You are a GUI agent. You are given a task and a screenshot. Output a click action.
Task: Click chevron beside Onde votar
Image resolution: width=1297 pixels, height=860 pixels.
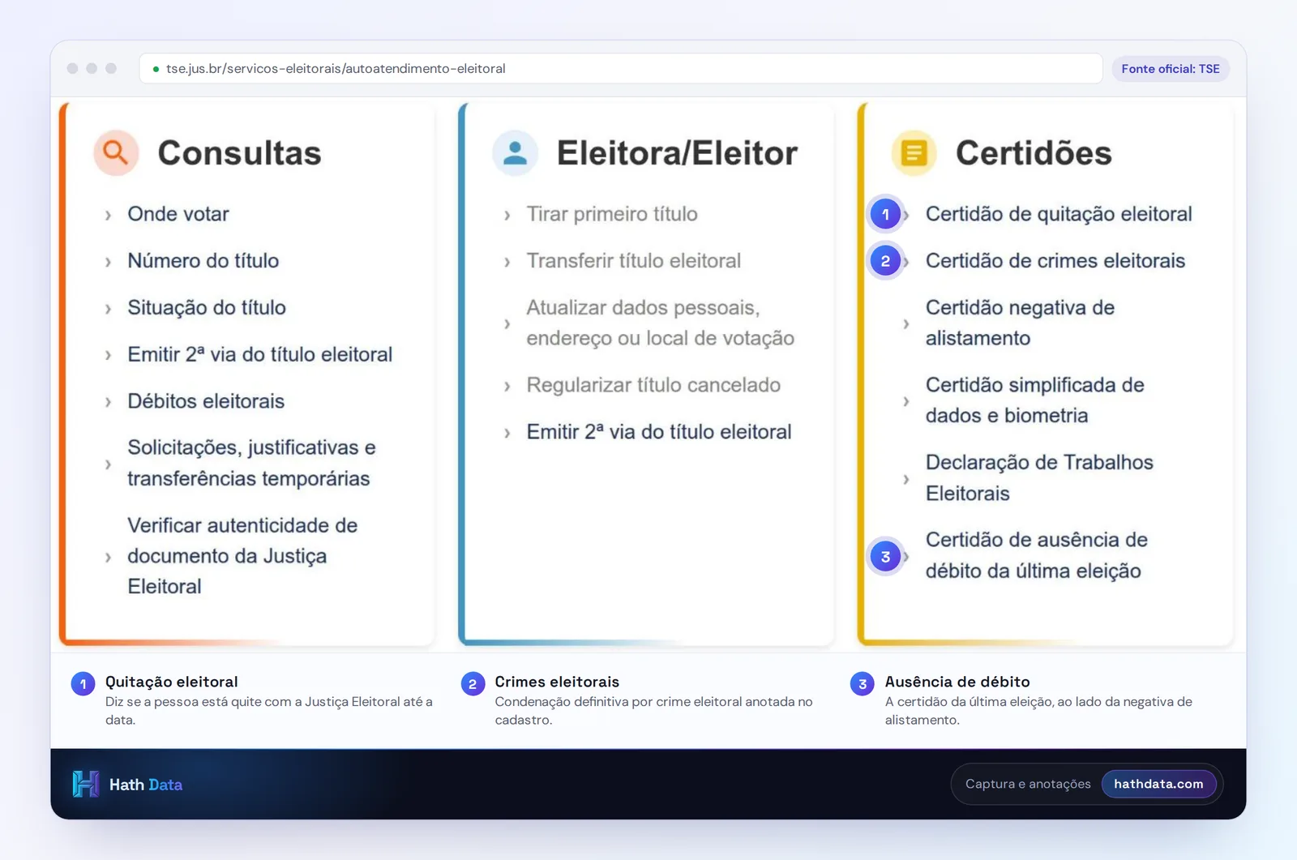point(108,216)
